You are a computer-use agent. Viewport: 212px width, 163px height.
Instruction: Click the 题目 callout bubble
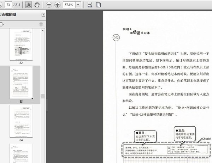tap(145, 137)
